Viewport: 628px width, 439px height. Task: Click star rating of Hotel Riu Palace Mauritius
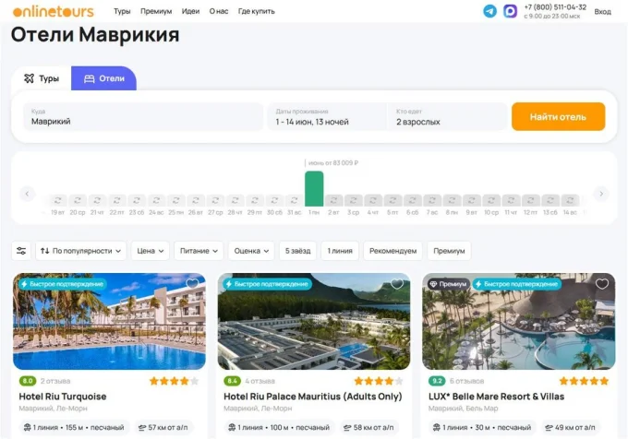click(379, 381)
